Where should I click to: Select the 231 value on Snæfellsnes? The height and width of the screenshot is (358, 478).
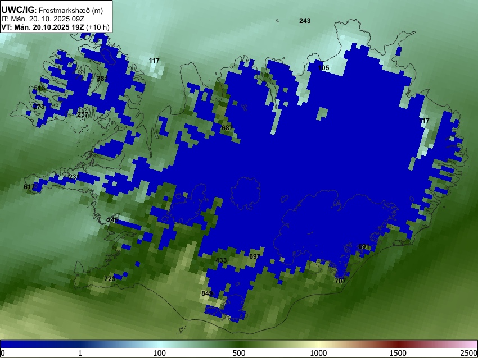point(74,177)
